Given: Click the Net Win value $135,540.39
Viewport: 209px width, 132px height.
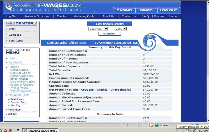Looking at the screenshot, I should click(x=151, y=74).
